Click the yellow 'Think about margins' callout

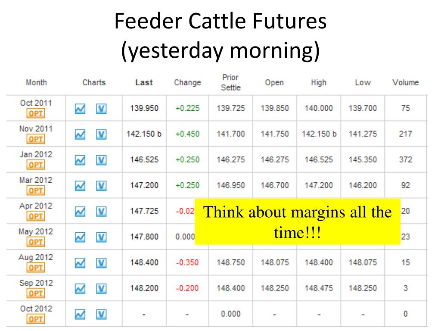pos(298,222)
